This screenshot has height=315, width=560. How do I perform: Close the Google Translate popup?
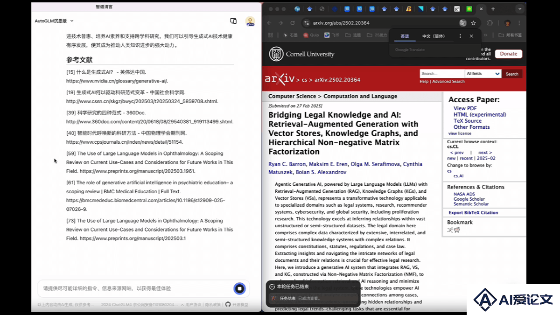coord(471,36)
